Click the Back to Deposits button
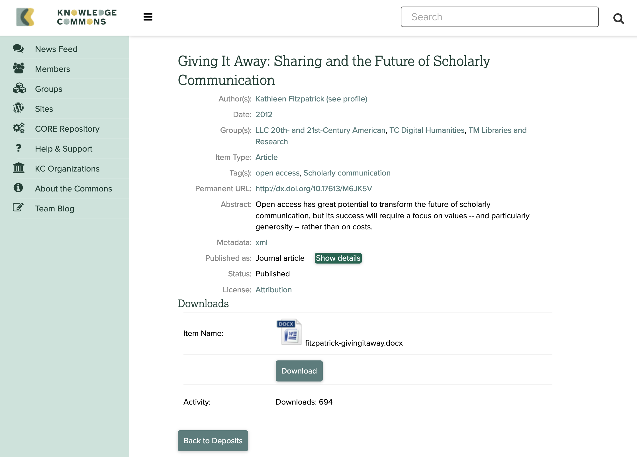Image resolution: width=637 pixels, height=457 pixels. coord(213,441)
